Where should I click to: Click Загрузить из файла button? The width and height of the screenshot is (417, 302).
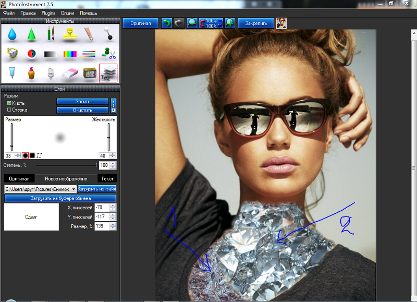click(x=97, y=189)
